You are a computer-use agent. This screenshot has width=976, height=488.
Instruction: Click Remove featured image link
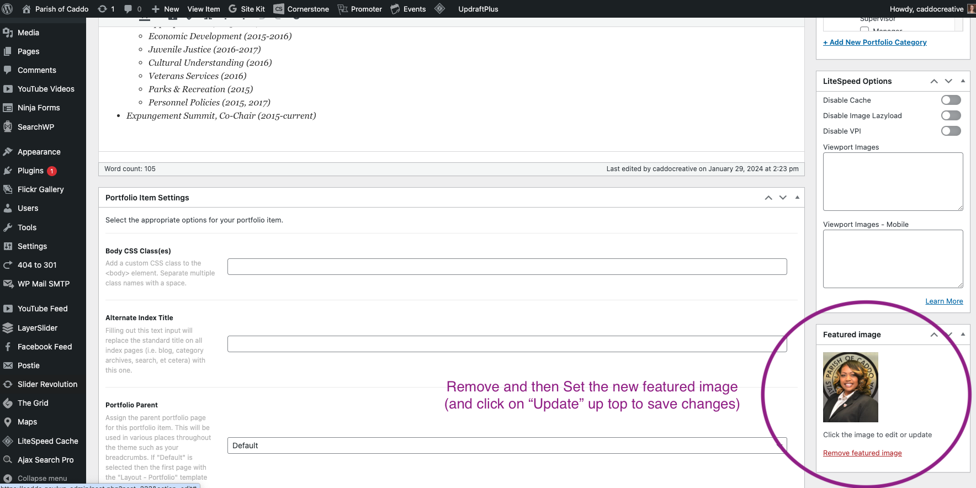click(862, 453)
